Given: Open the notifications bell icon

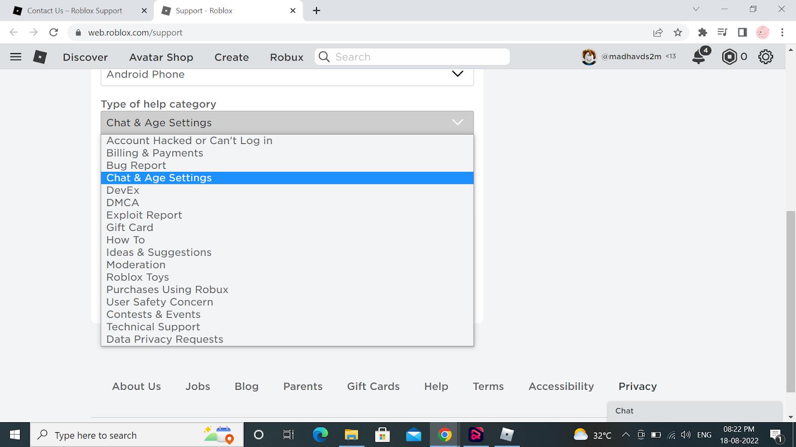Looking at the screenshot, I should (700, 56).
